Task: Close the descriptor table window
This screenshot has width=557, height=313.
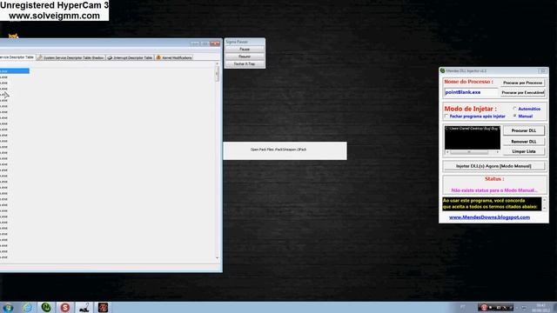Action: point(215,43)
